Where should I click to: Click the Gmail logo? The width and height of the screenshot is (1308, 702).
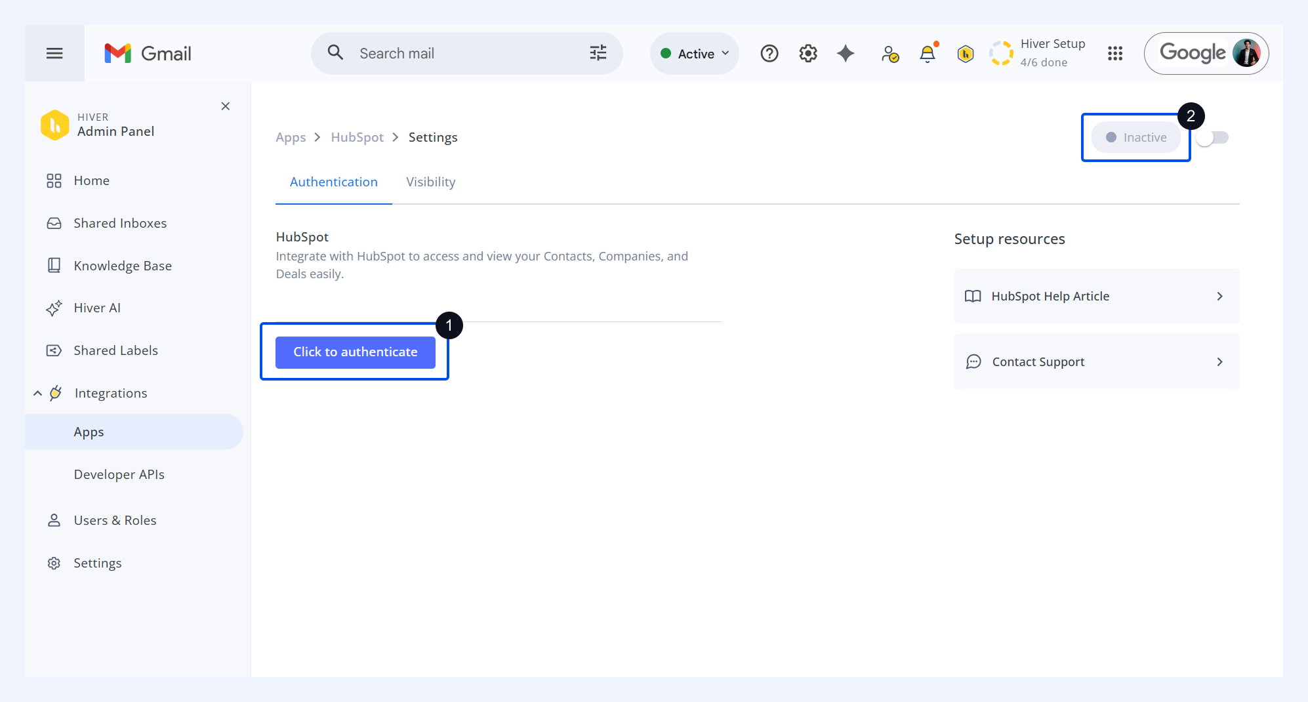click(148, 53)
